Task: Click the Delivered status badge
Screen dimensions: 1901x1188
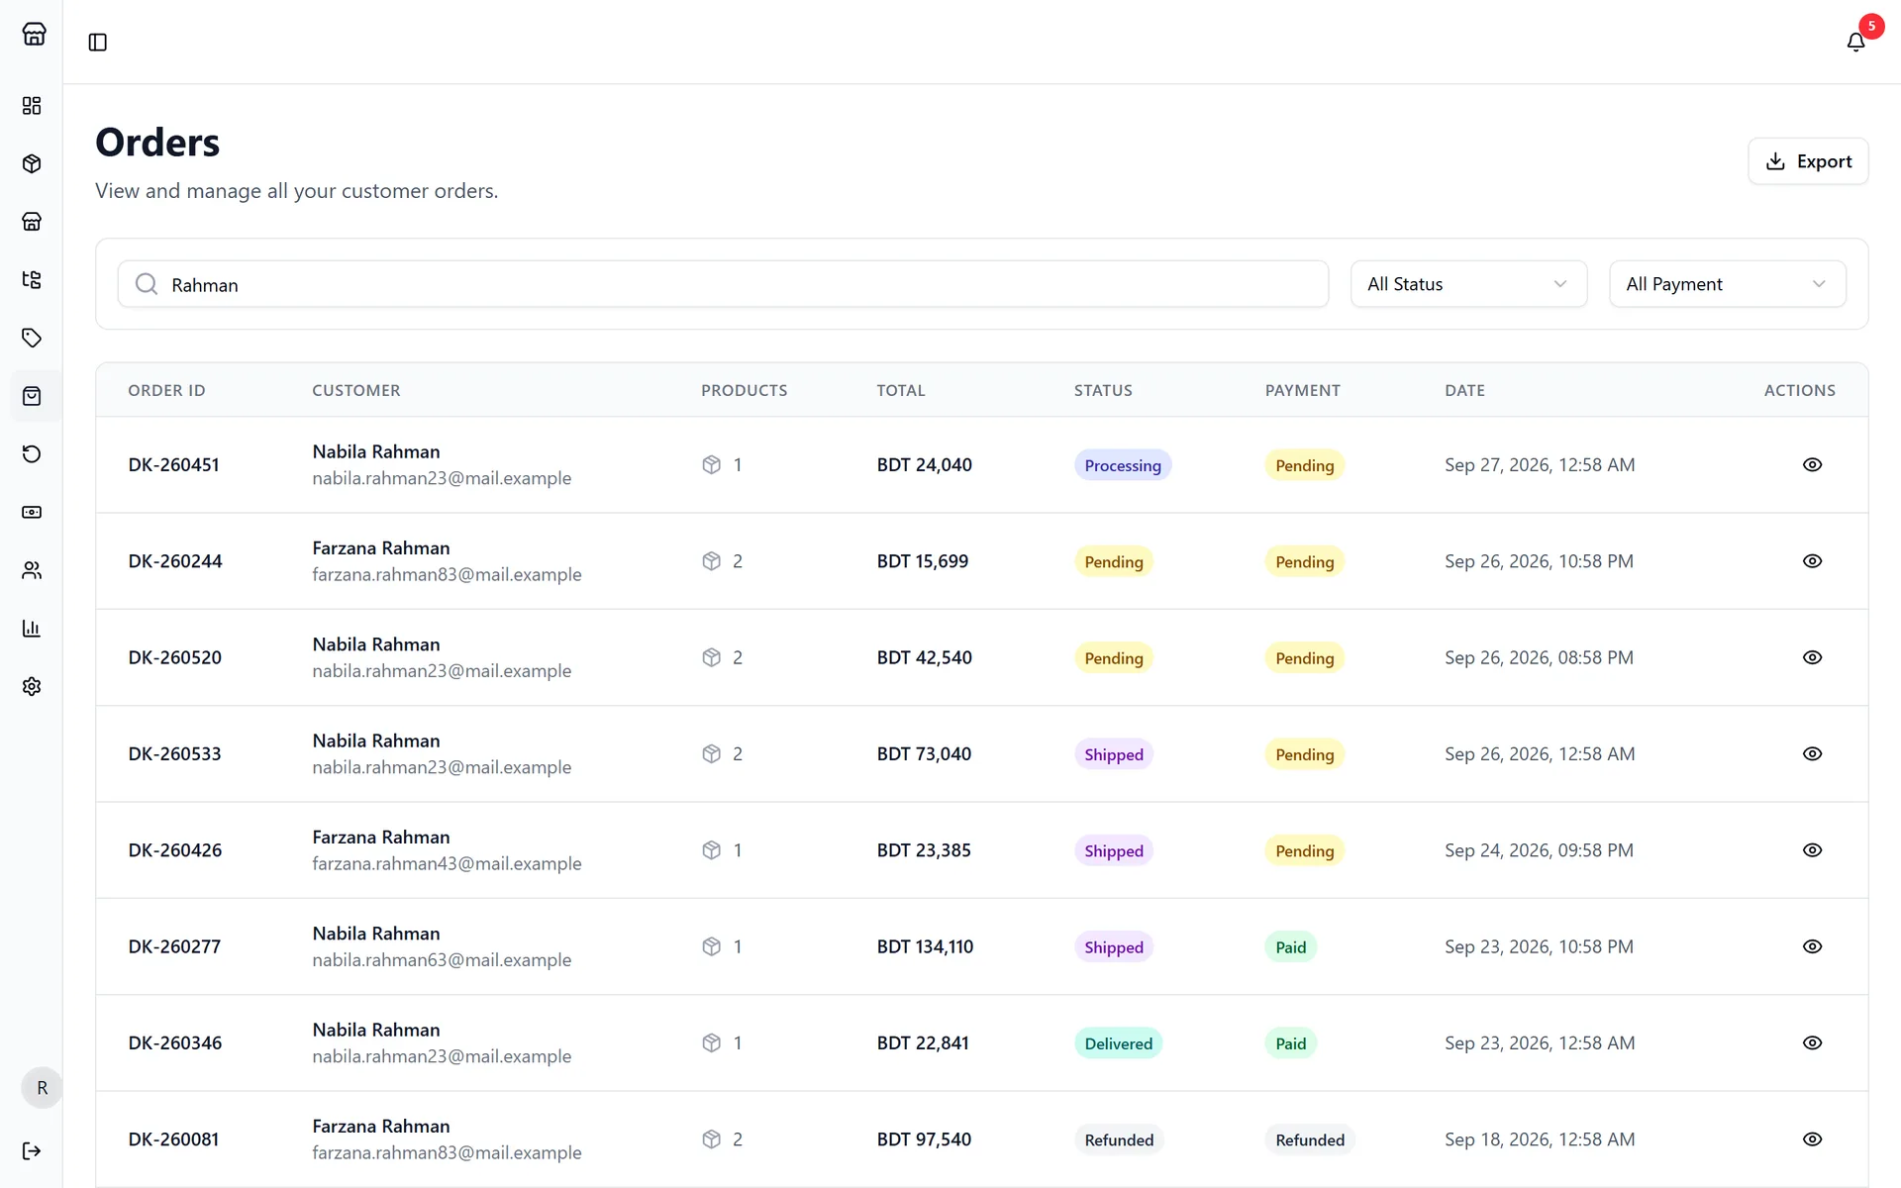Action: tap(1118, 1043)
